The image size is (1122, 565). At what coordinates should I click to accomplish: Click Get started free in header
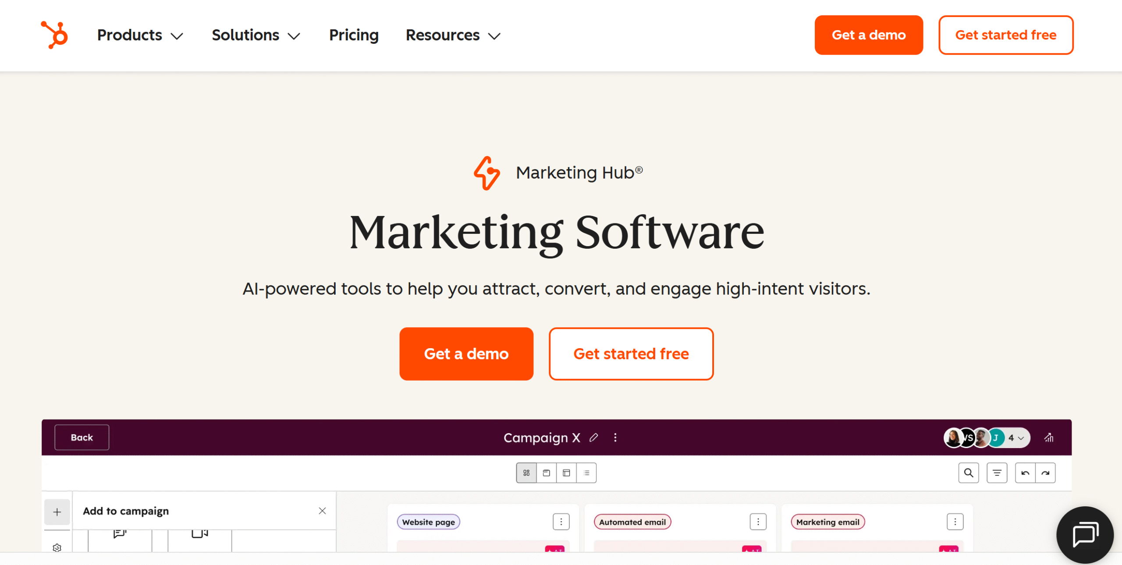click(1006, 35)
